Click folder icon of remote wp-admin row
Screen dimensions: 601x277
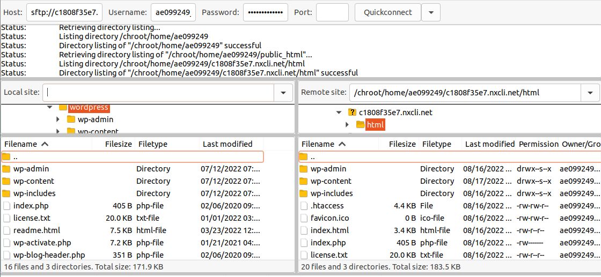[x=304, y=169]
